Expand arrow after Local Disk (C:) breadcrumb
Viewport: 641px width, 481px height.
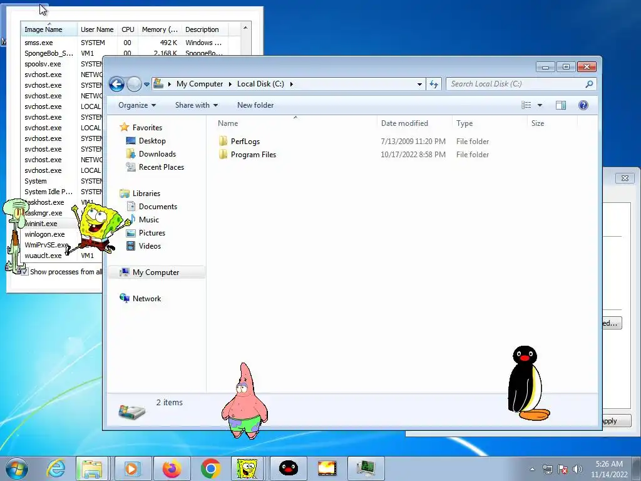tap(292, 84)
